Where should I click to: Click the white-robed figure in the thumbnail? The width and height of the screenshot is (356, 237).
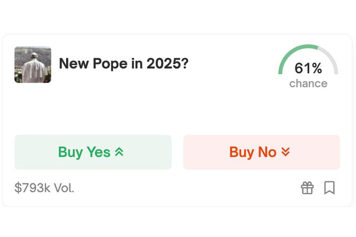[x=34, y=69]
